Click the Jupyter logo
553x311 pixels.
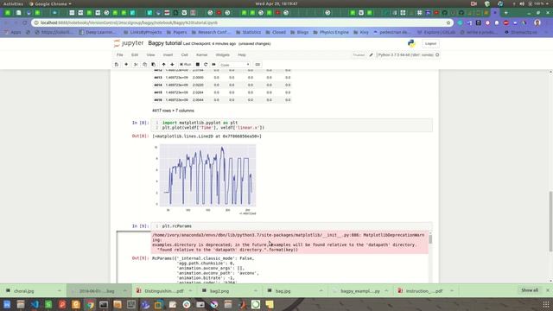(129, 43)
